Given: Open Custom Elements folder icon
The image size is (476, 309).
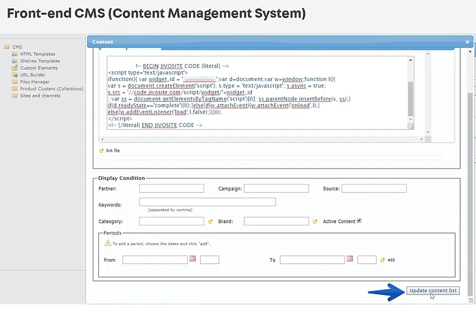Looking at the screenshot, I should pyautogui.click(x=15, y=68).
